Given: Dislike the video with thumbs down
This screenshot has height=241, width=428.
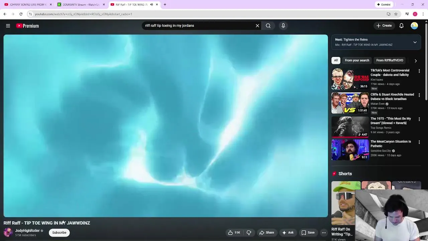Looking at the screenshot, I should tap(249, 233).
